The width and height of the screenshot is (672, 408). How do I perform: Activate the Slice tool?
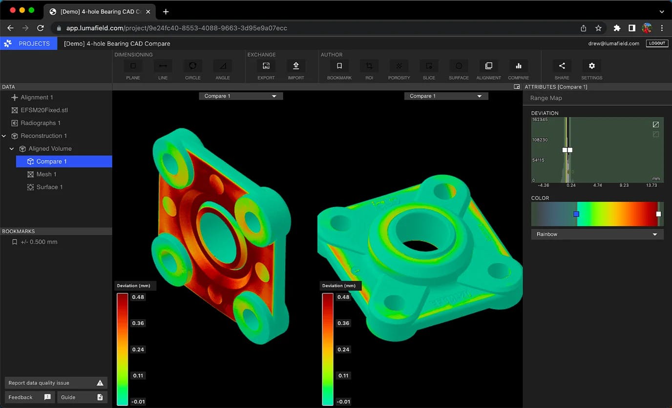[x=429, y=66]
